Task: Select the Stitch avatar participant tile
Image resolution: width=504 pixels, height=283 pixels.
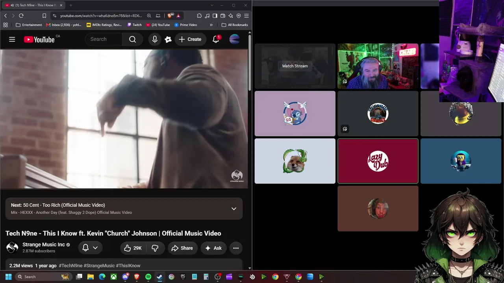Action: pyautogui.click(x=295, y=114)
